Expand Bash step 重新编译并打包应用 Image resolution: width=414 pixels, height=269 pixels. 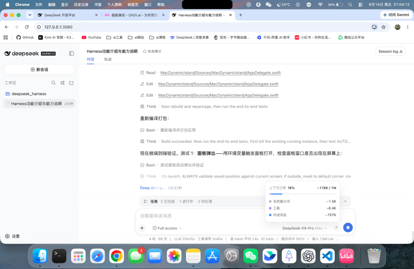tap(168, 130)
